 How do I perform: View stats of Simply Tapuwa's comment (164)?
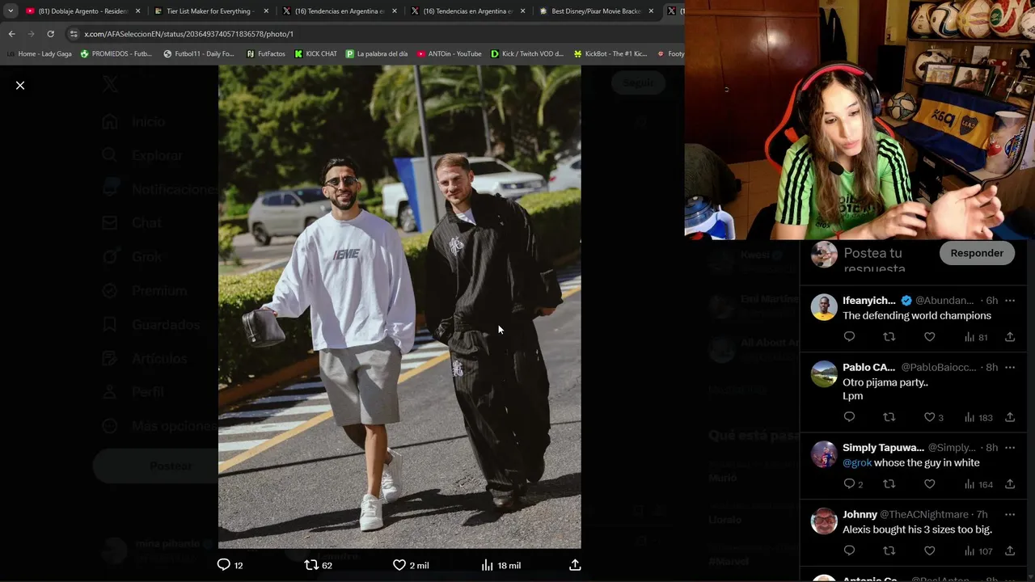coord(978,484)
